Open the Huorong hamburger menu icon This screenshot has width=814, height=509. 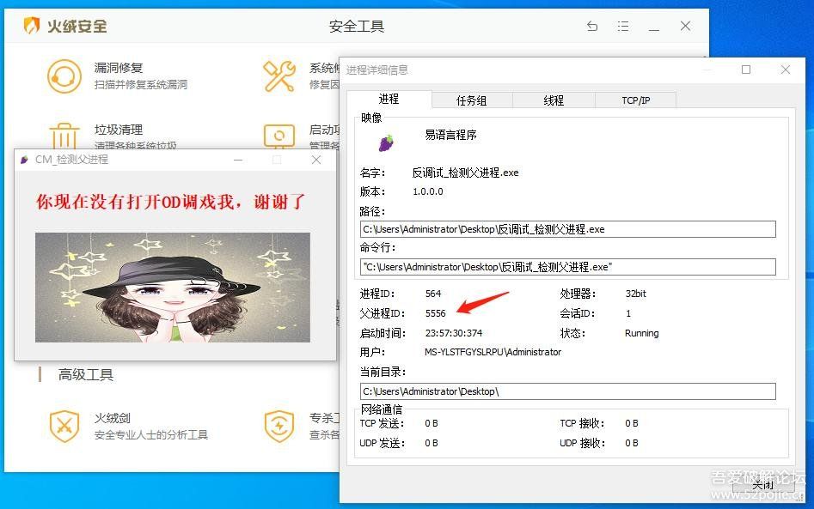tap(623, 27)
